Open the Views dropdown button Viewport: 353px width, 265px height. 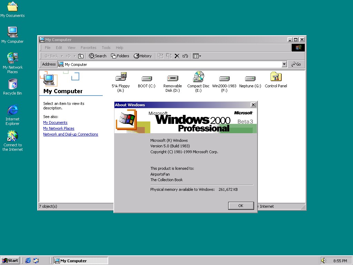[x=197, y=56]
